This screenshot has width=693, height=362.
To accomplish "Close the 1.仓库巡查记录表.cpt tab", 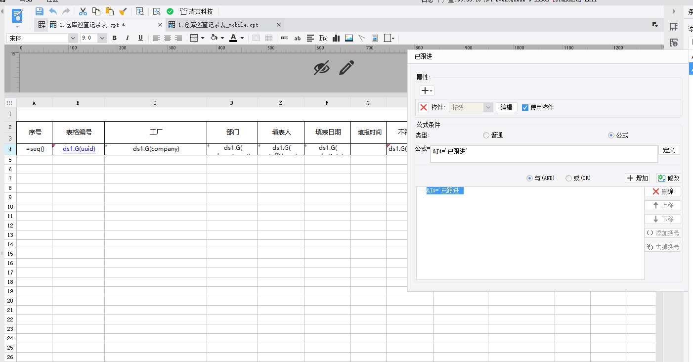I will [160, 25].
